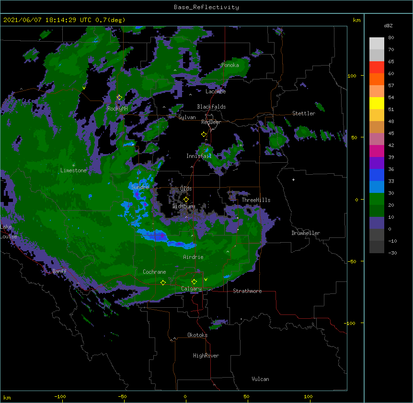Click the dBZ legend heading

tap(388, 25)
